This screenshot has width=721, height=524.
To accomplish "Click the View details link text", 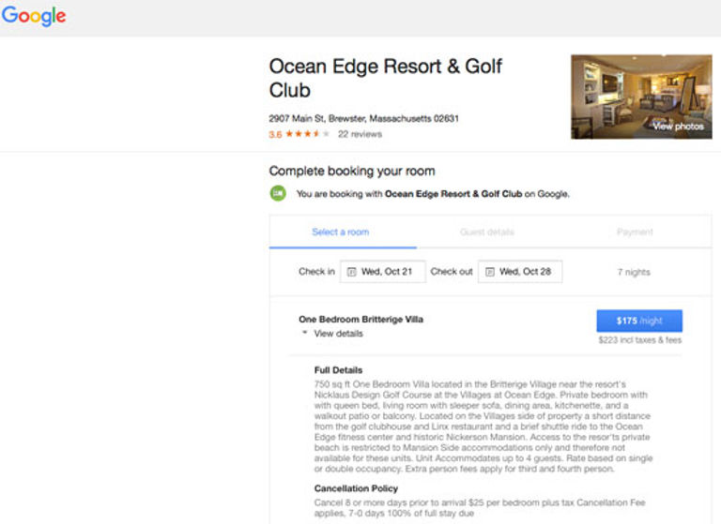I will point(338,334).
